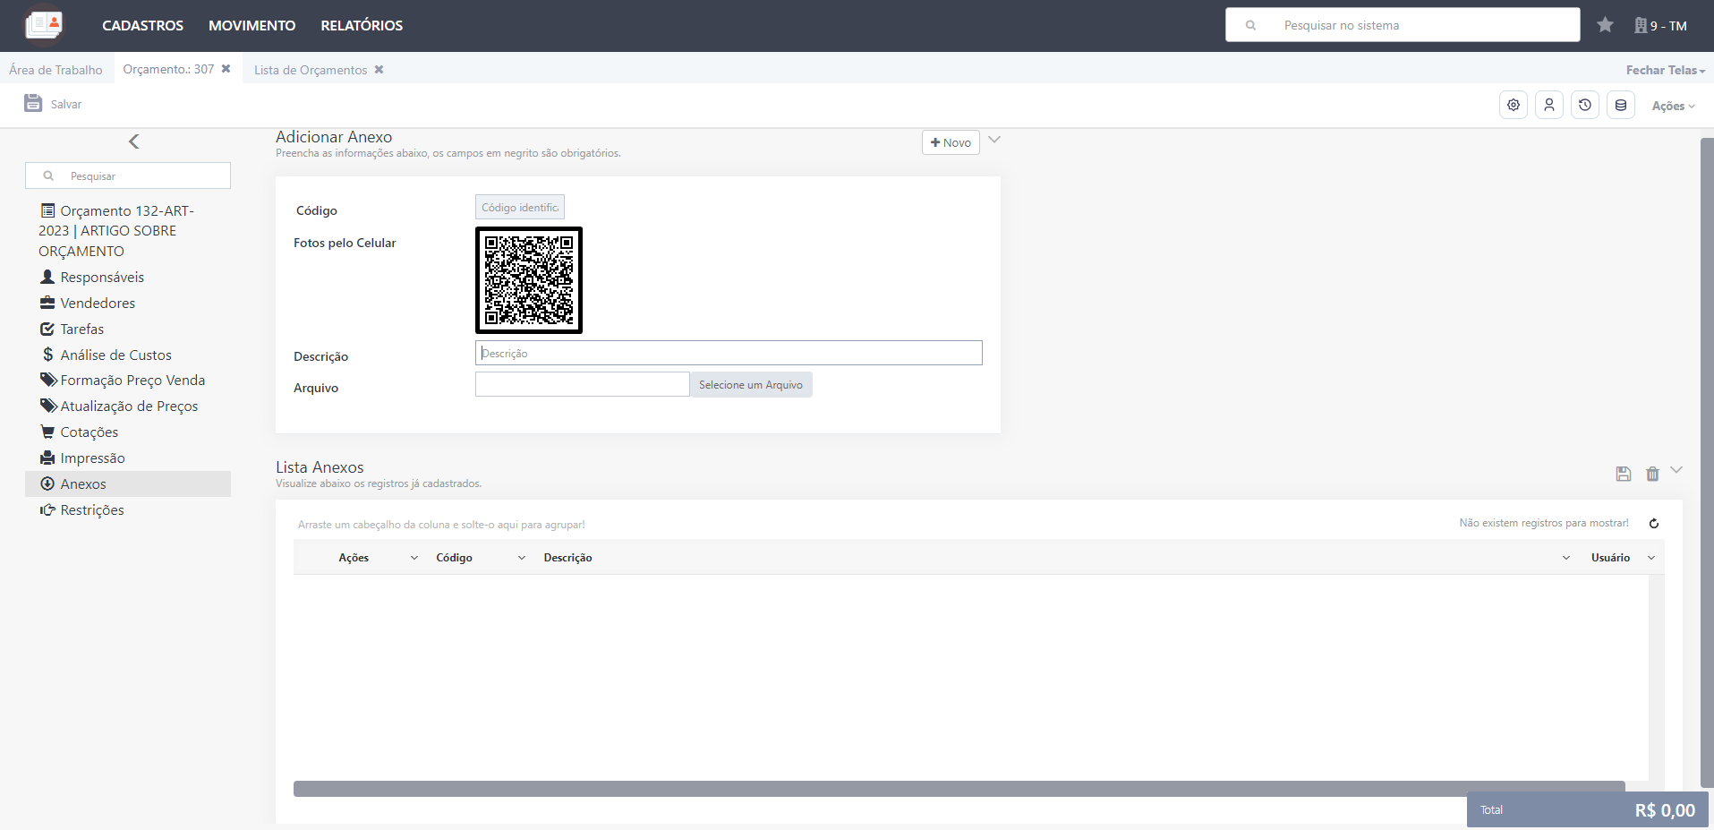Focus the Pesquisar no sistema search box
The image size is (1714, 830).
[1402, 25]
